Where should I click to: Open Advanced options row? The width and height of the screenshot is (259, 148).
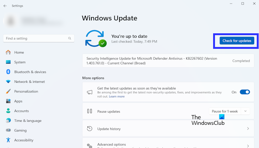tap(168, 143)
